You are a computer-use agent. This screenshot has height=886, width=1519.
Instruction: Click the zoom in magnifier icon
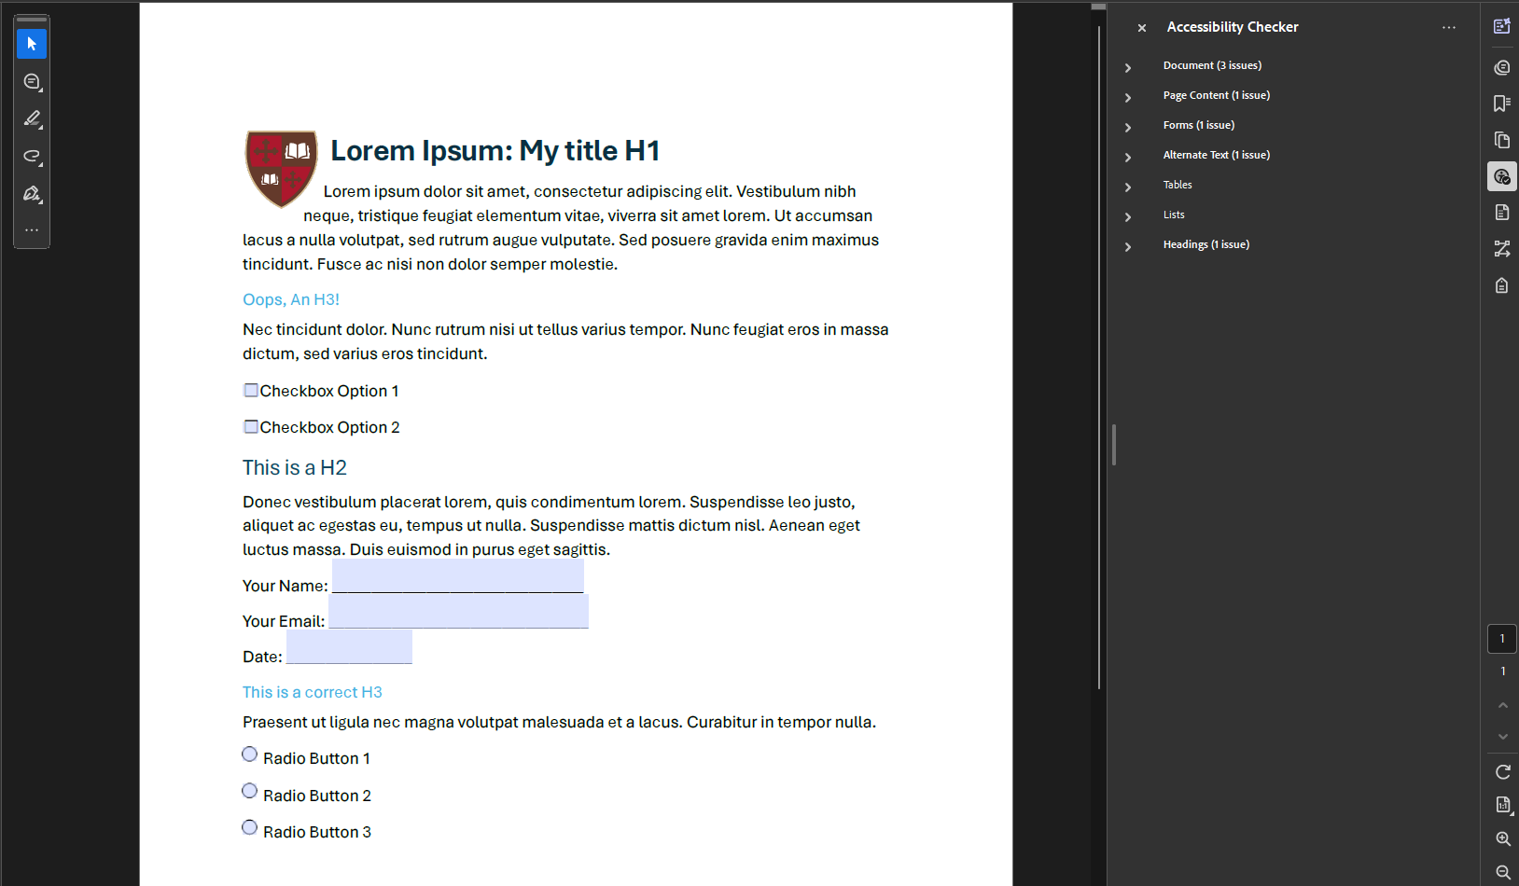click(1502, 838)
